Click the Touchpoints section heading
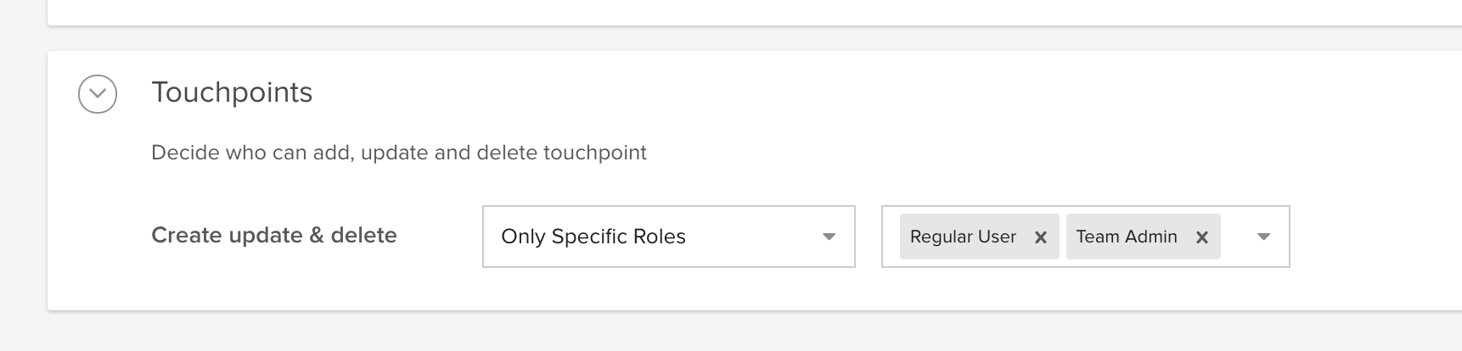Image resolution: width=1462 pixels, height=351 pixels. tap(232, 92)
